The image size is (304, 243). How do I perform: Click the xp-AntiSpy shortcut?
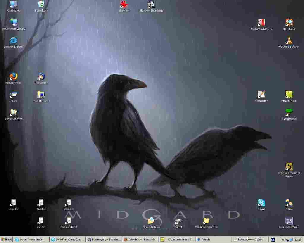pyautogui.click(x=289, y=23)
